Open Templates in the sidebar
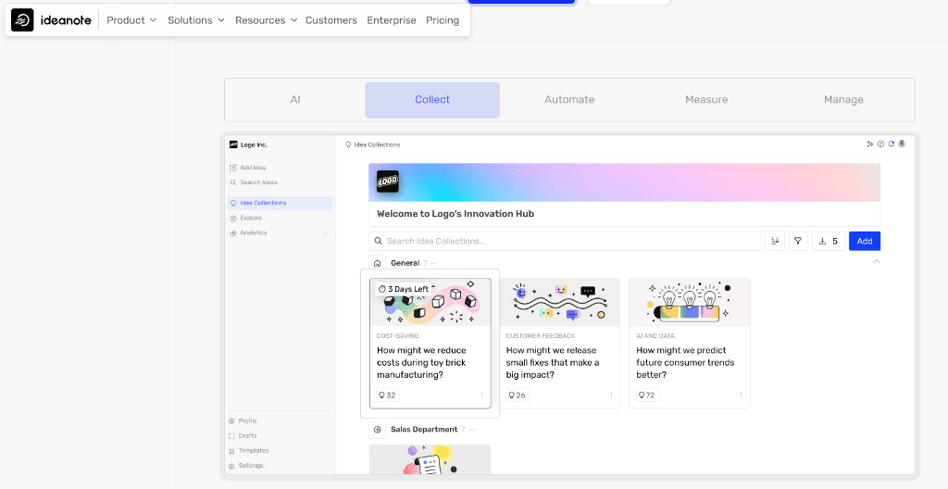 point(248,451)
